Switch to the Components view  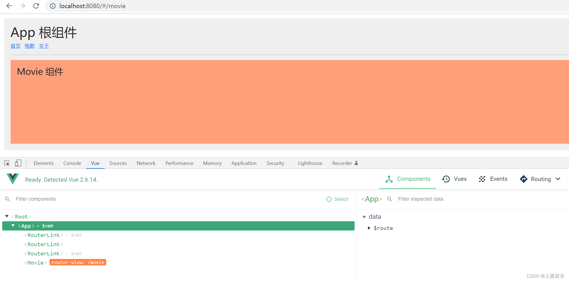(408, 179)
